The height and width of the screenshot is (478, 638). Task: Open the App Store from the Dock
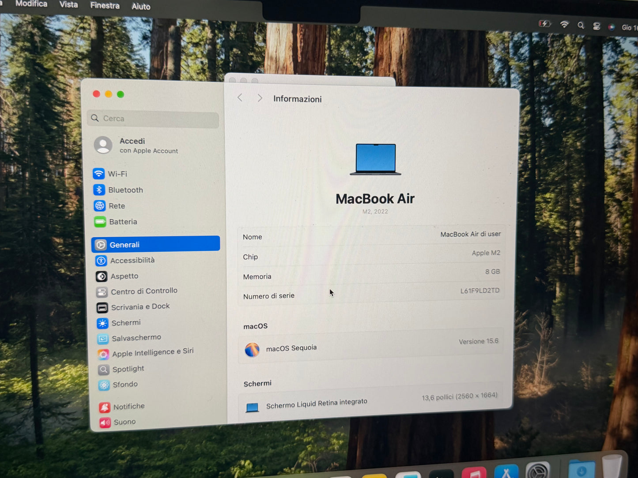[x=506, y=472]
